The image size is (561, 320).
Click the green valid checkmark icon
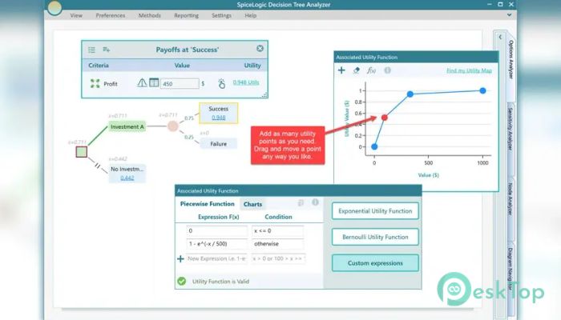[x=182, y=282]
